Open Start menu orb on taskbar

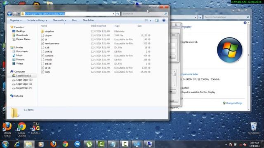pyautogui.click(x=5, y=144)
